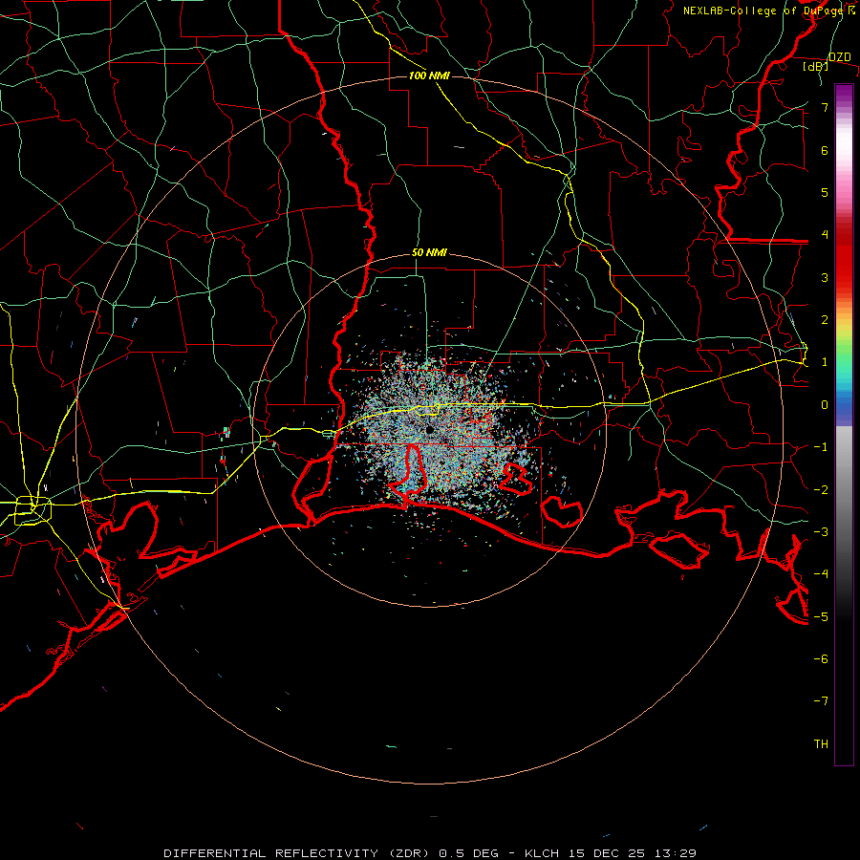
Task: Click the -7 value on the color scale
Action: [x=821, y=701]
